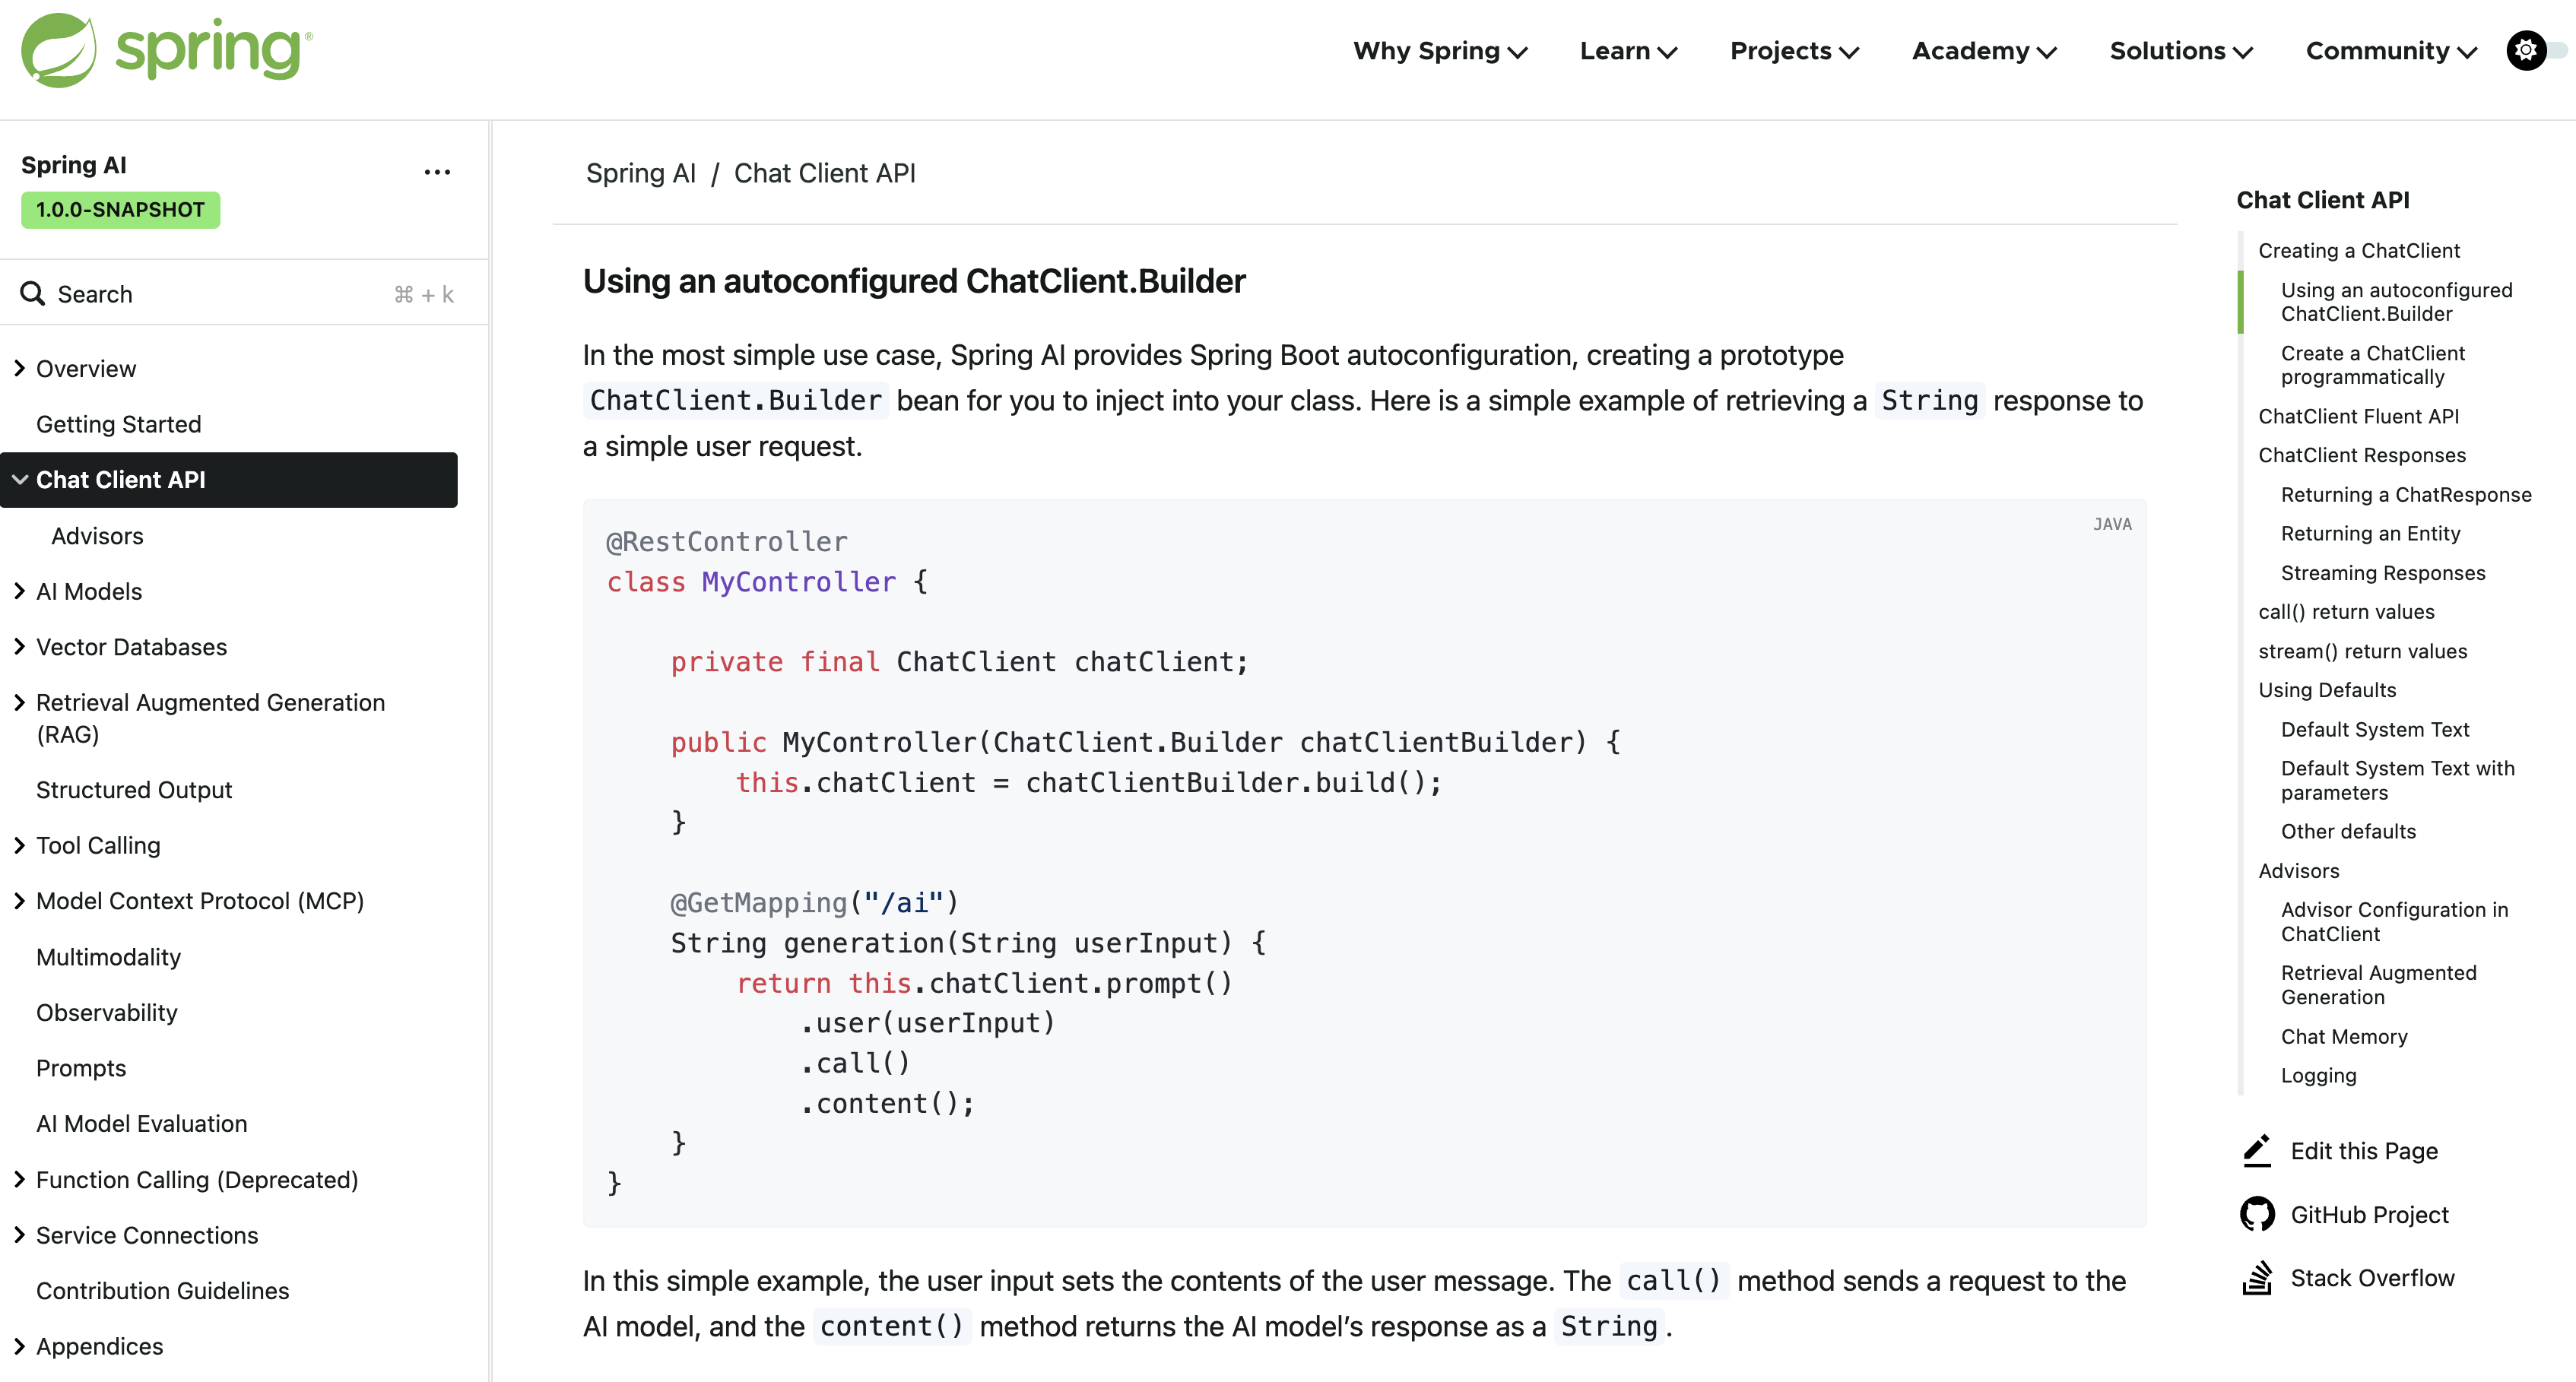Click the Spring AI breadcrumb link

(x=640, y=173)
